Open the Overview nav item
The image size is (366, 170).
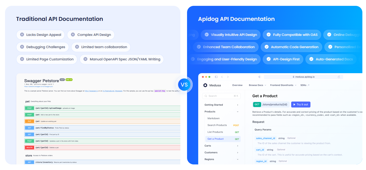pyautogui.click(x=237, y=85)
